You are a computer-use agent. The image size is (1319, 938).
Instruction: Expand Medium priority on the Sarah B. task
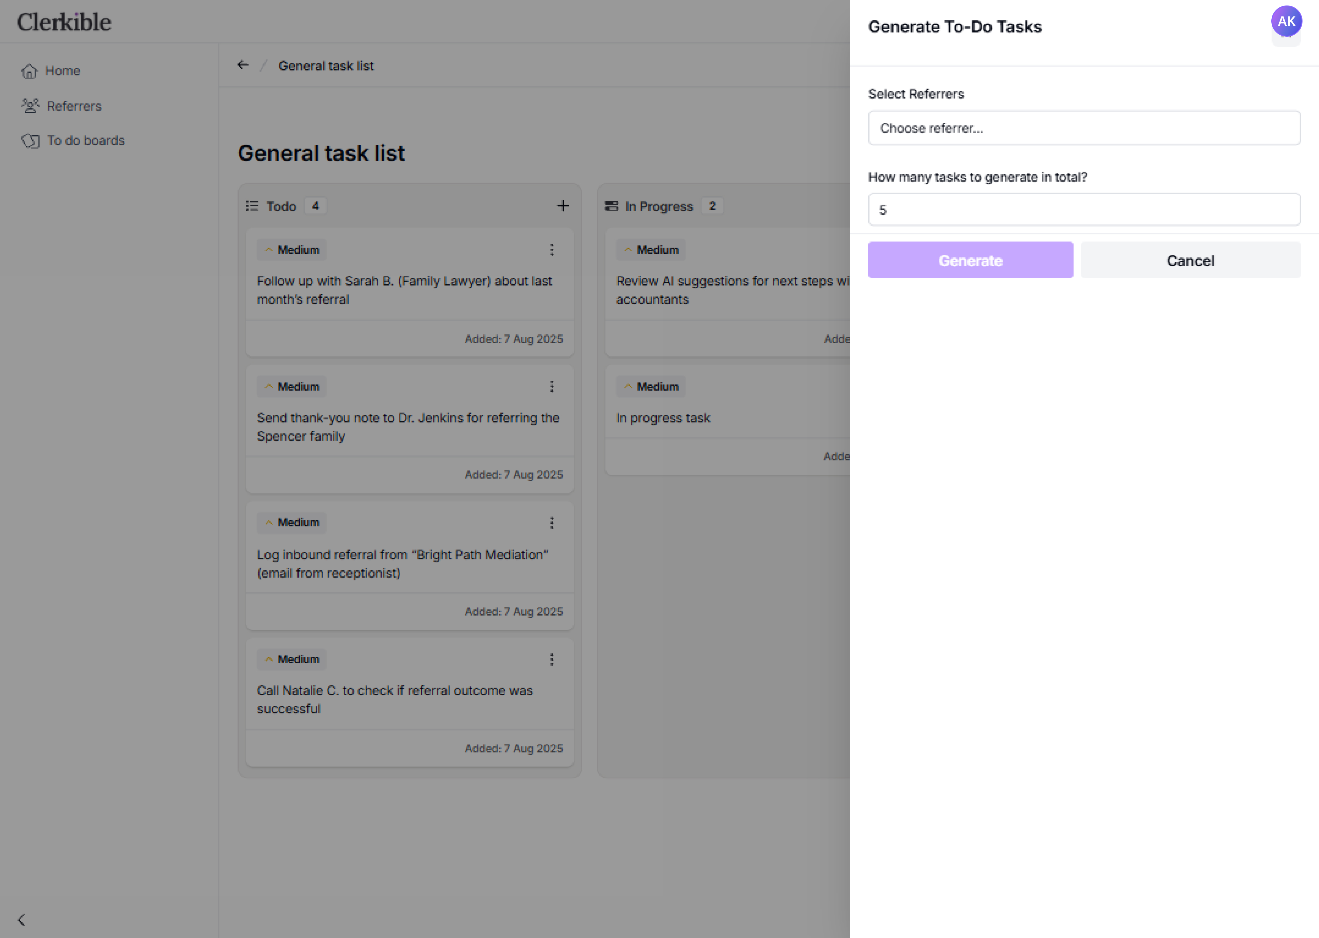pos(292,250)
